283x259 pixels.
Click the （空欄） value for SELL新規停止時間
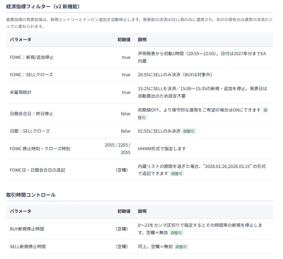point(122,247)
